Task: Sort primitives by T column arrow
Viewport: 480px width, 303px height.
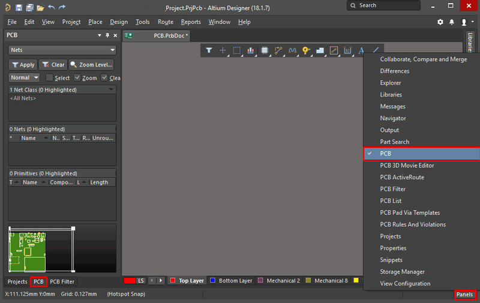Action: (17, 182)
